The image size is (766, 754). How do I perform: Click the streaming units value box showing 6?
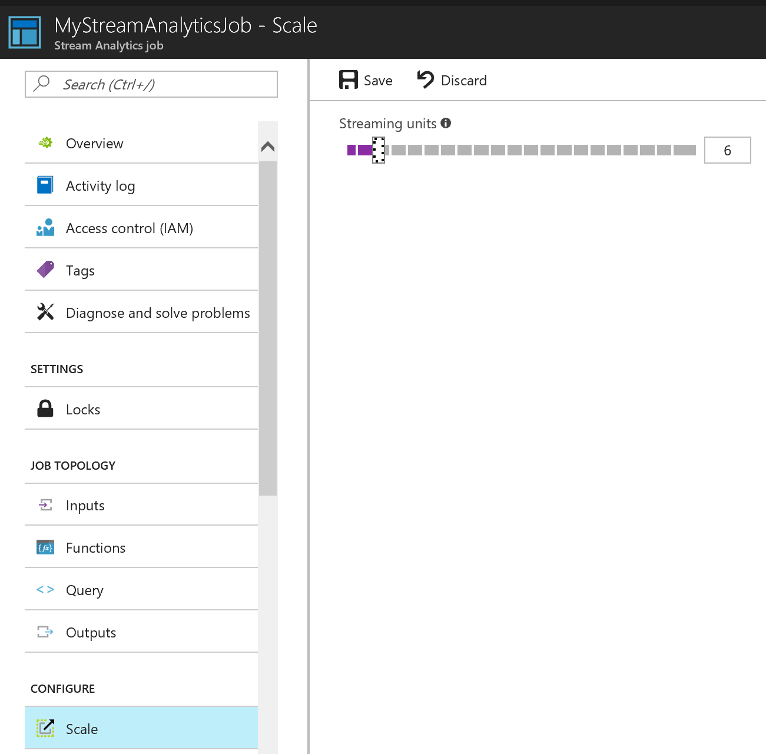(x=727, y=150)
